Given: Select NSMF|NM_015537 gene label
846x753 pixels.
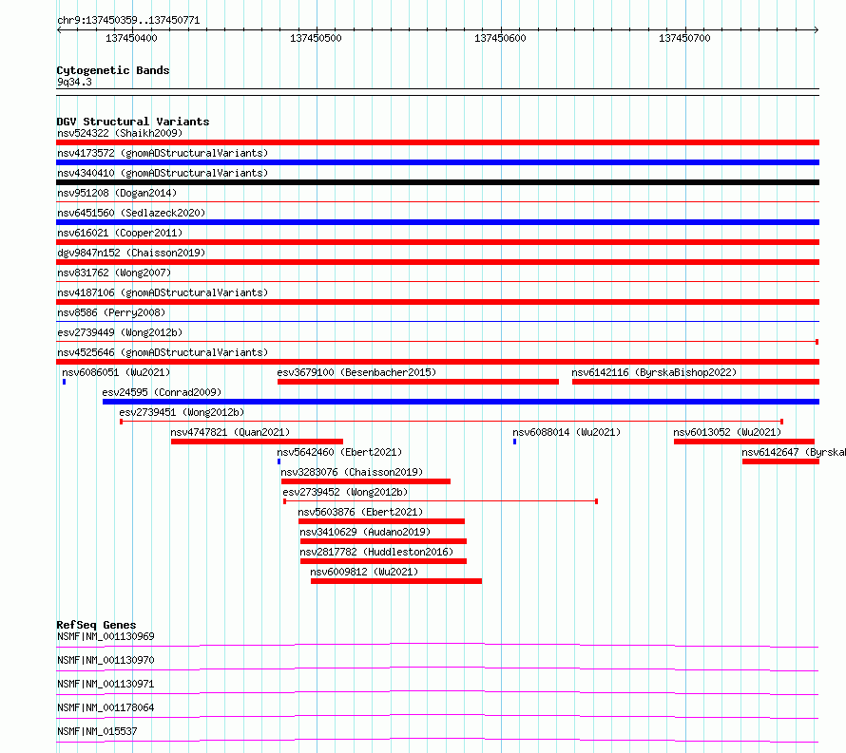Looking at the screenshot, I should [x=97, y=731].
